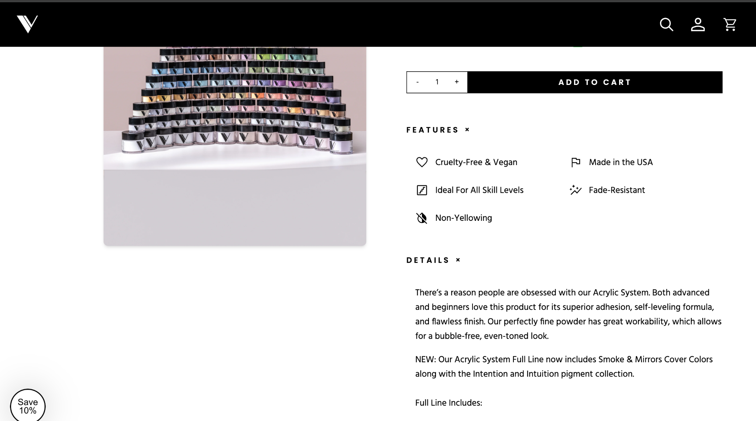
Task: Open the shopping cart icon
Action: pyautogui.click(x=730, y=25)
